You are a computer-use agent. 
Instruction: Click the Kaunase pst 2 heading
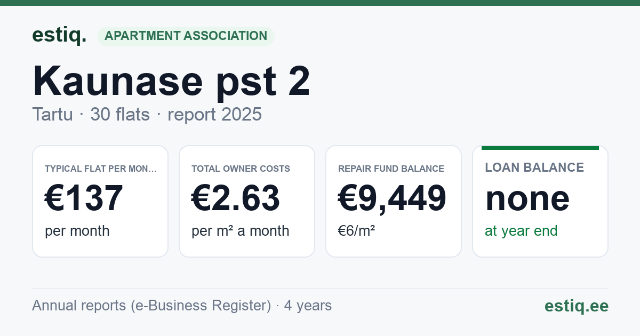(x=171, y=81)
